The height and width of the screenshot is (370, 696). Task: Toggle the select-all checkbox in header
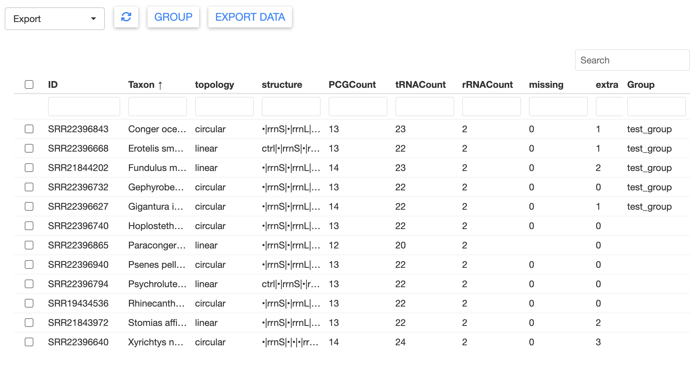[x=29, y=84]
